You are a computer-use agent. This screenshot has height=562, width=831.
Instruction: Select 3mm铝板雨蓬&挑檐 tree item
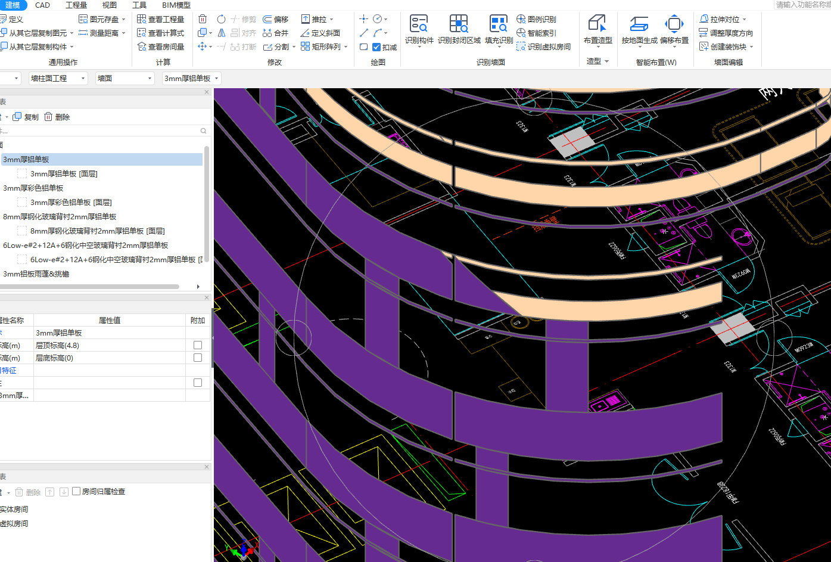point(36,274)
